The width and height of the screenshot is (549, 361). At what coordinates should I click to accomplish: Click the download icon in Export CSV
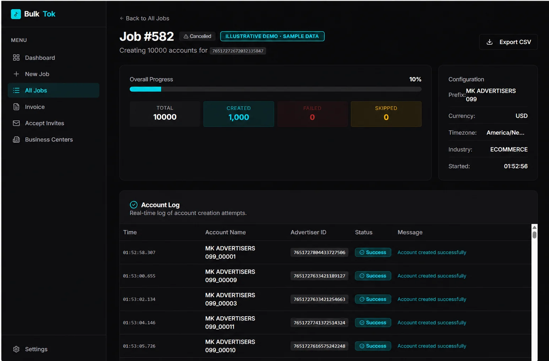click(489, 42)
